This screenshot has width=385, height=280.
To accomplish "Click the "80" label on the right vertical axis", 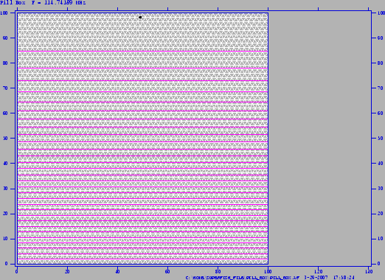I will pos(381,63).
